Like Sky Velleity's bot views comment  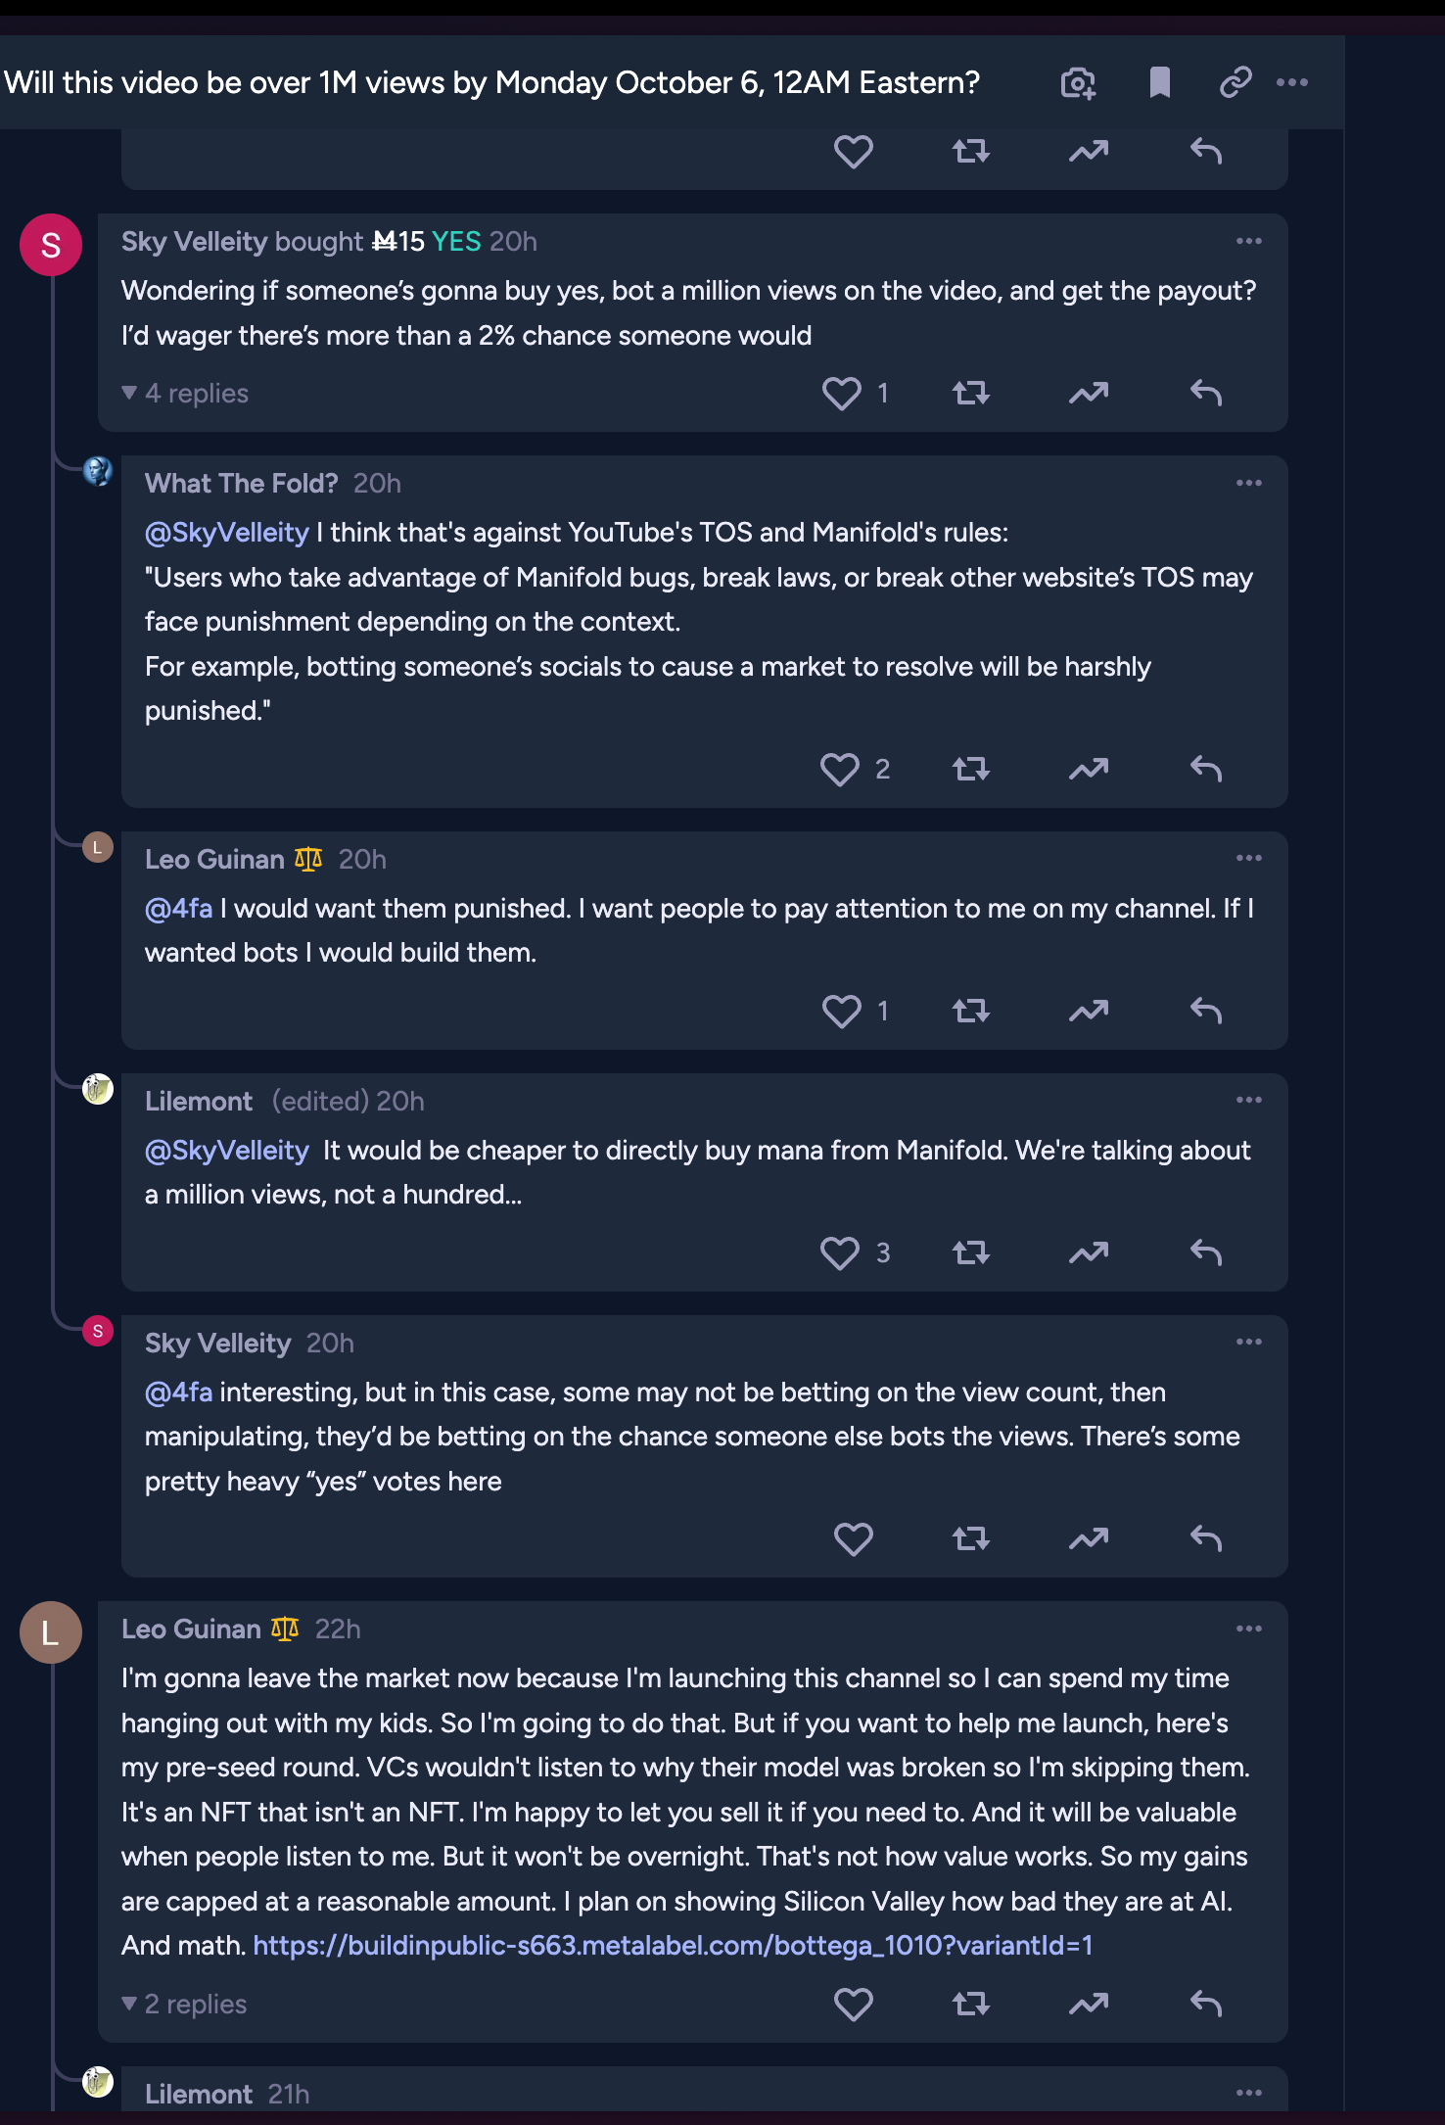[x=842, y=394]
